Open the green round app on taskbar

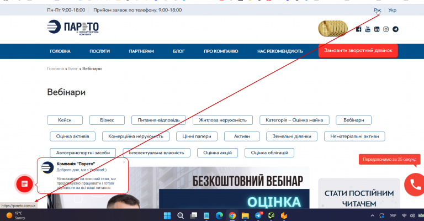click(x=271, y=215)
